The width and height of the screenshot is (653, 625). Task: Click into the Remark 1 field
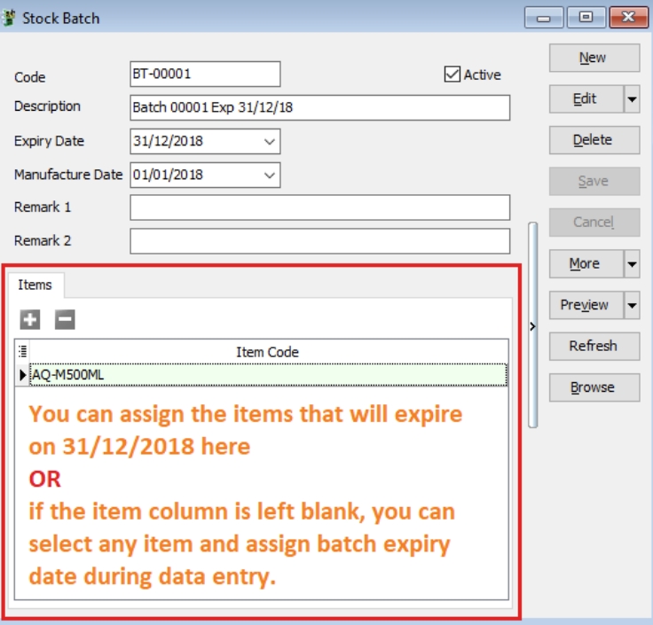click(319, 207)
